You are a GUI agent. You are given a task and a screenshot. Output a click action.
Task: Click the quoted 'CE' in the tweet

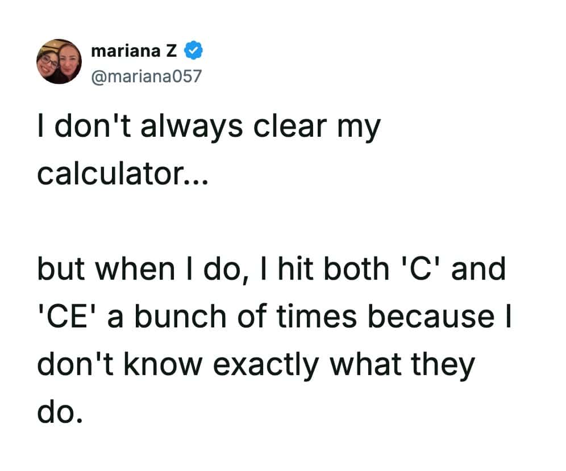tap(68, 316)
